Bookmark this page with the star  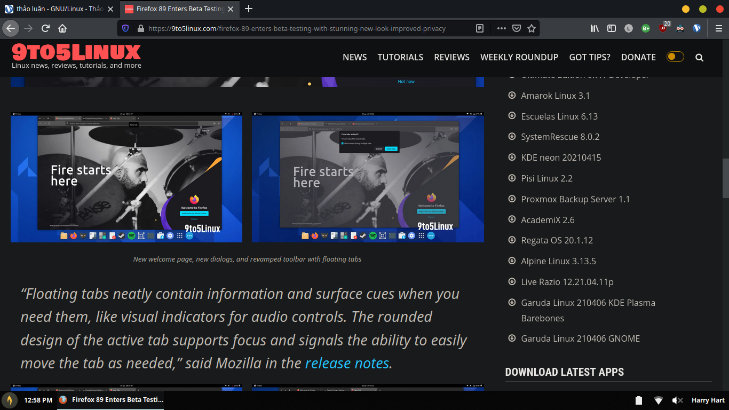point(532,28)
